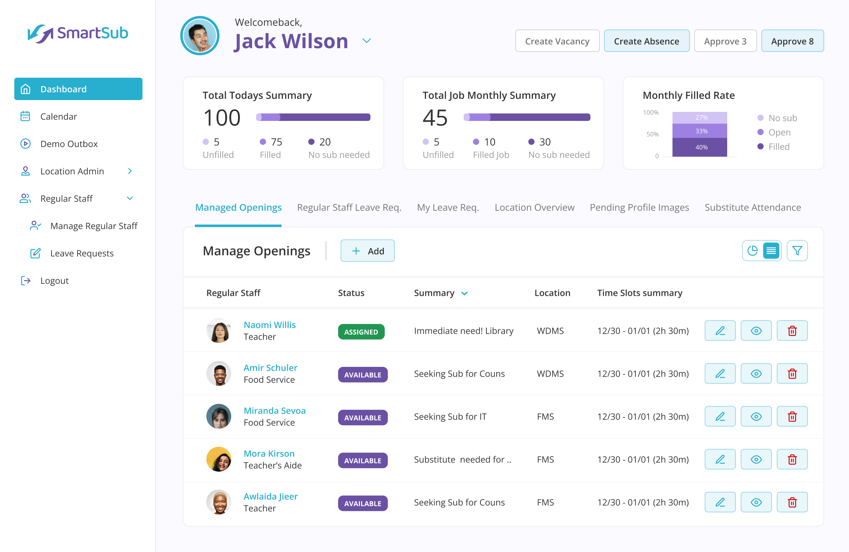Edit Mora Kirson's opening

(720, 460)
